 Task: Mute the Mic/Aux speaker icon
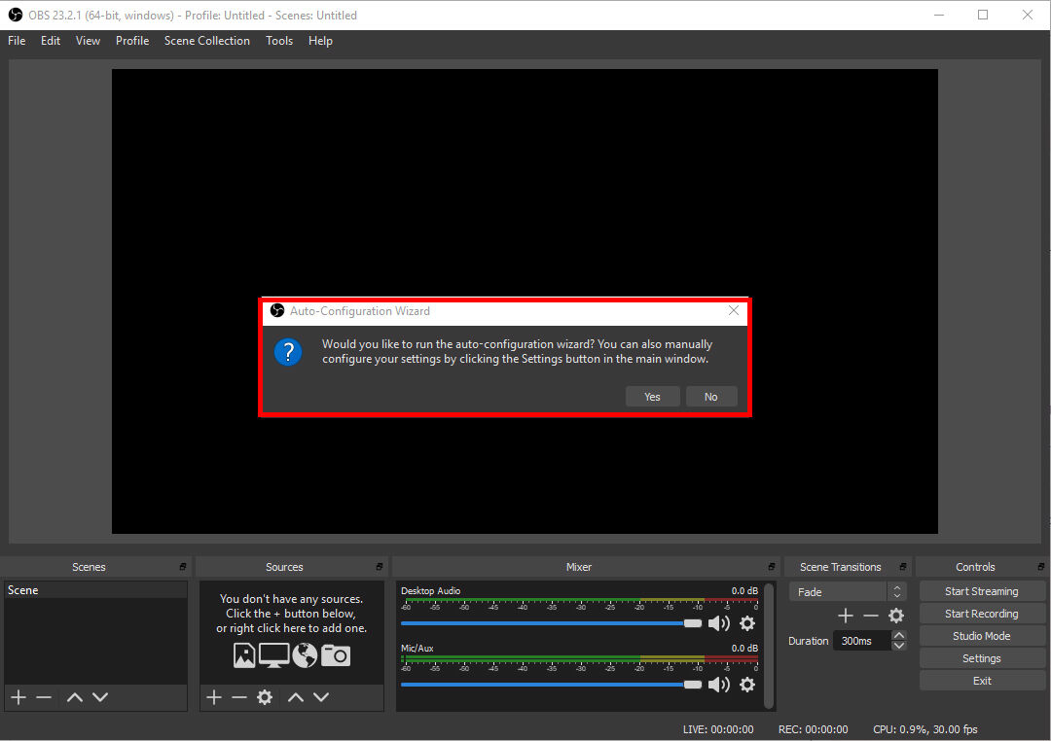tap(718, 685)
